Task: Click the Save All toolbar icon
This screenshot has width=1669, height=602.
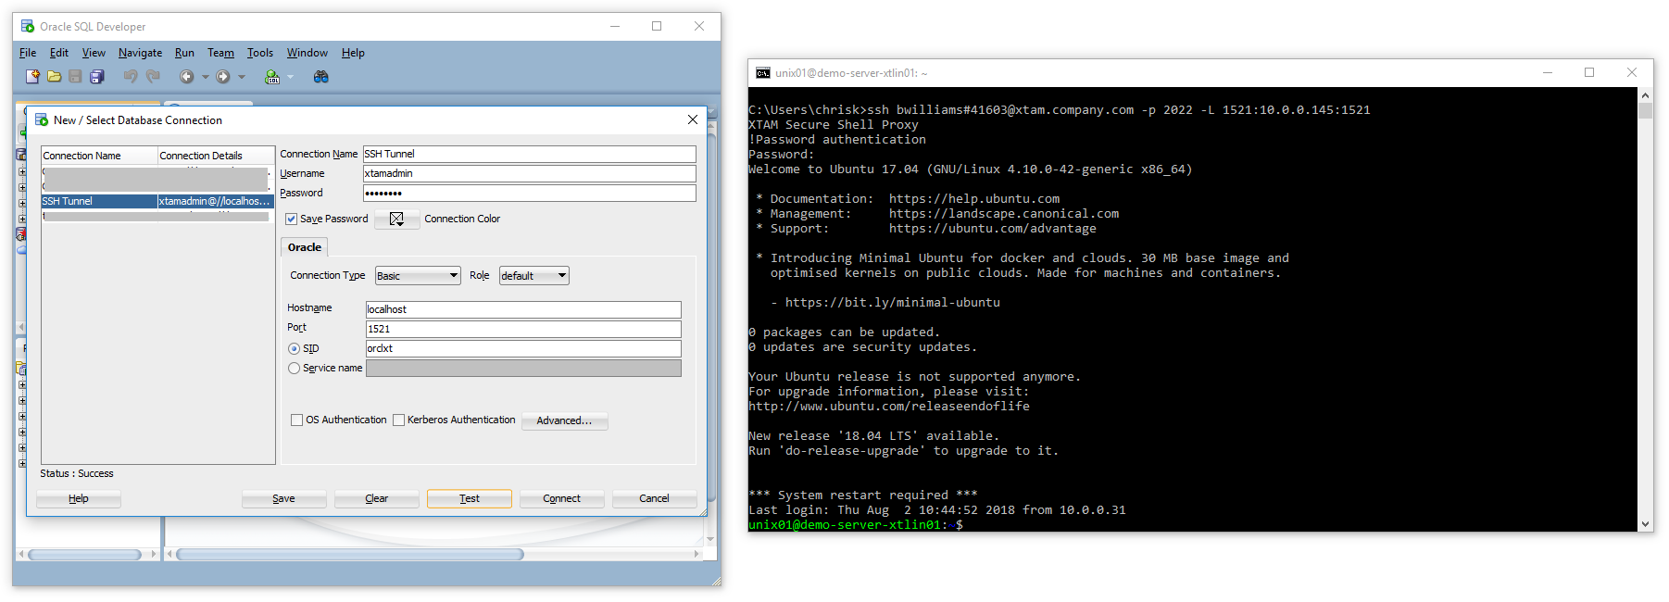Action: 97,77
